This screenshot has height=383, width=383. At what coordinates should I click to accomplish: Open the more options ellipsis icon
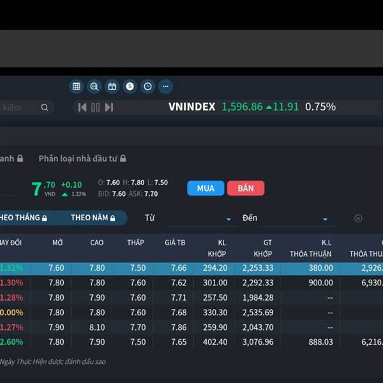tap(165, 86)
